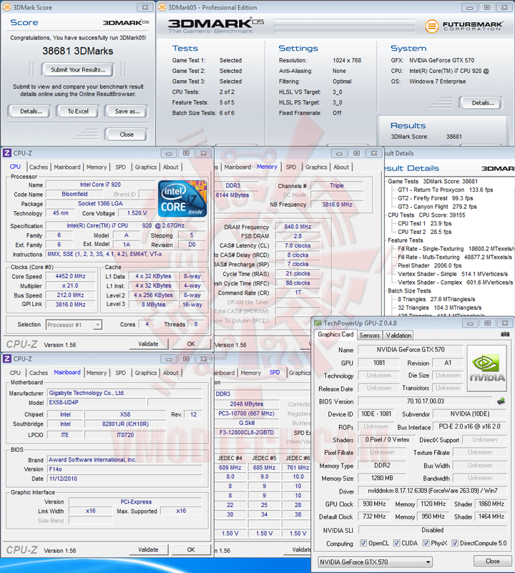The image size is (515, 573).
Task: Click the 3DMark Score window title icon
Action: [6, 7]
